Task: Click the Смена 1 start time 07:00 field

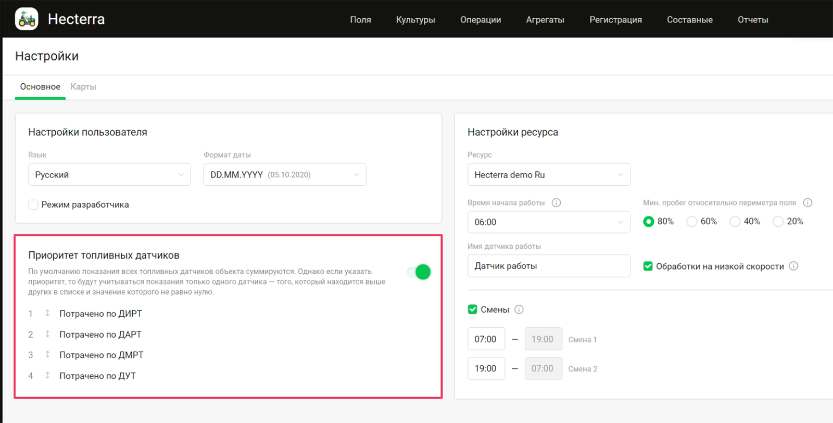Action: point(486,339)
